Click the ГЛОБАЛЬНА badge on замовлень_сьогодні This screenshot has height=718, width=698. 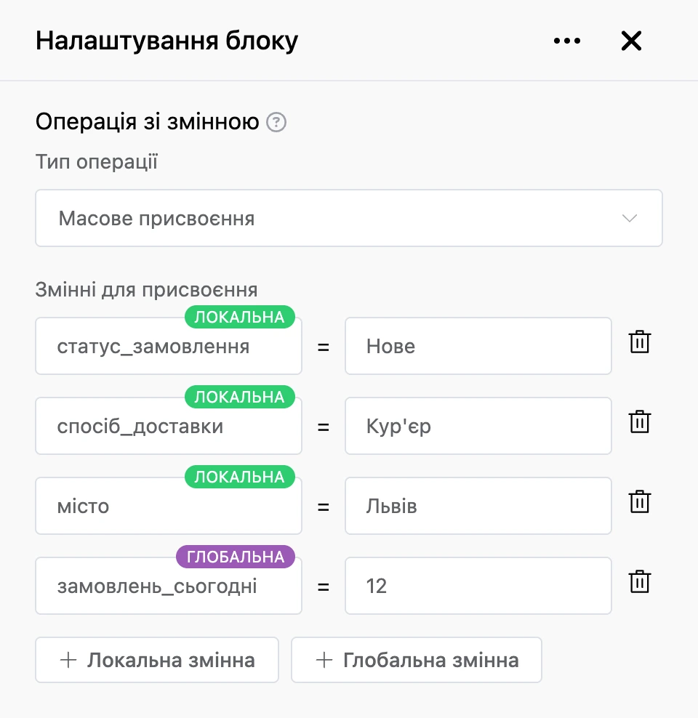coord(236,557)
